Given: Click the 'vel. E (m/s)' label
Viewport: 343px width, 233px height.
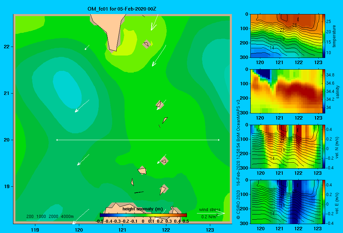Looking at the screenshot, I should (x=337, y=203).
